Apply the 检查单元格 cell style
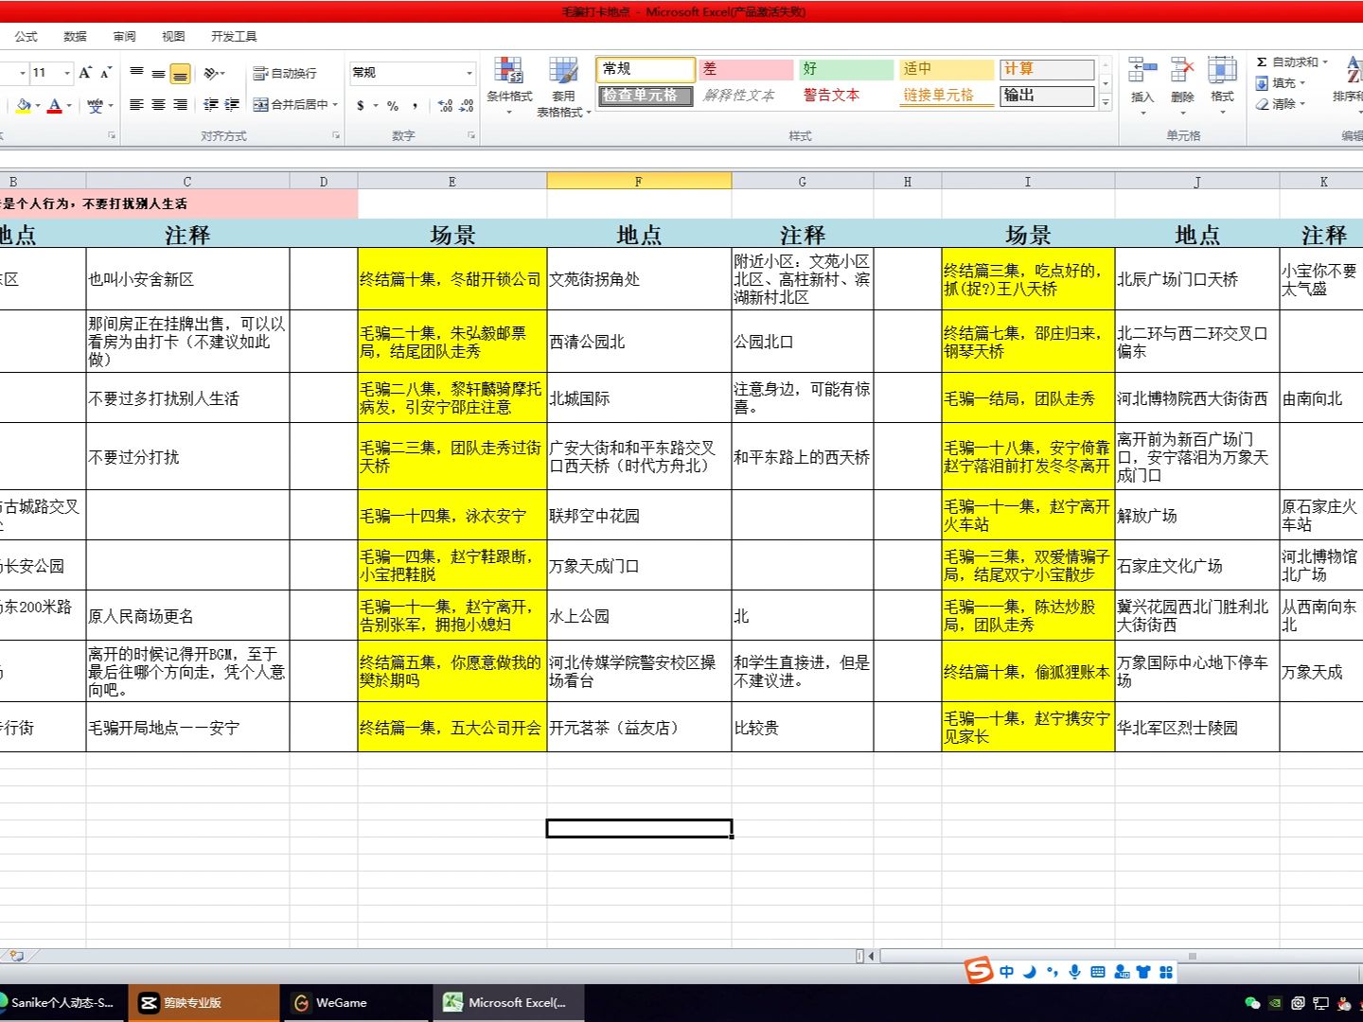Screen dimensions: 1363x1022 [x=646, y=96]
